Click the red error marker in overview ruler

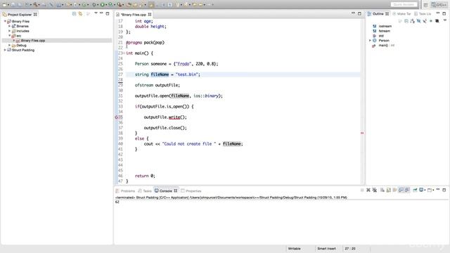tap(362, 133)
